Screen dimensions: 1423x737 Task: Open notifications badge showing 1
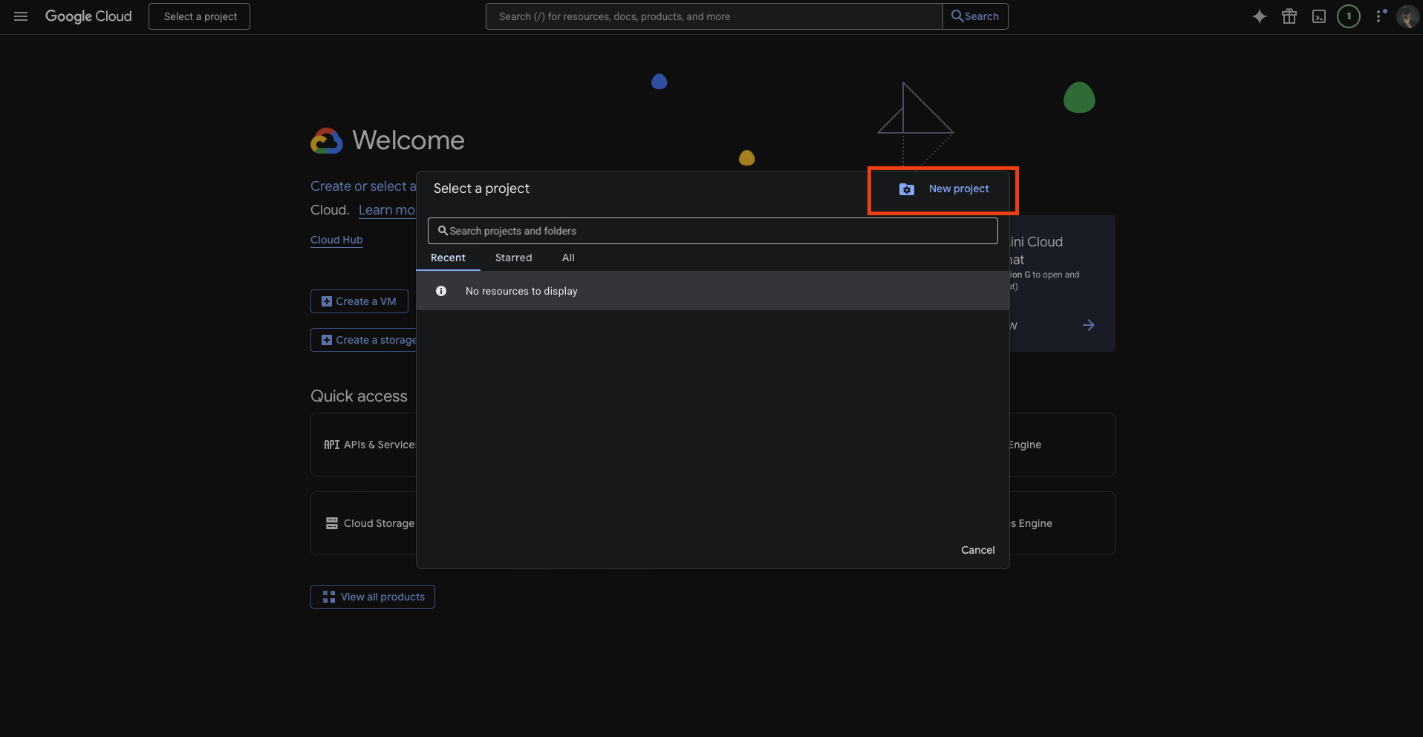point(1349,16)
